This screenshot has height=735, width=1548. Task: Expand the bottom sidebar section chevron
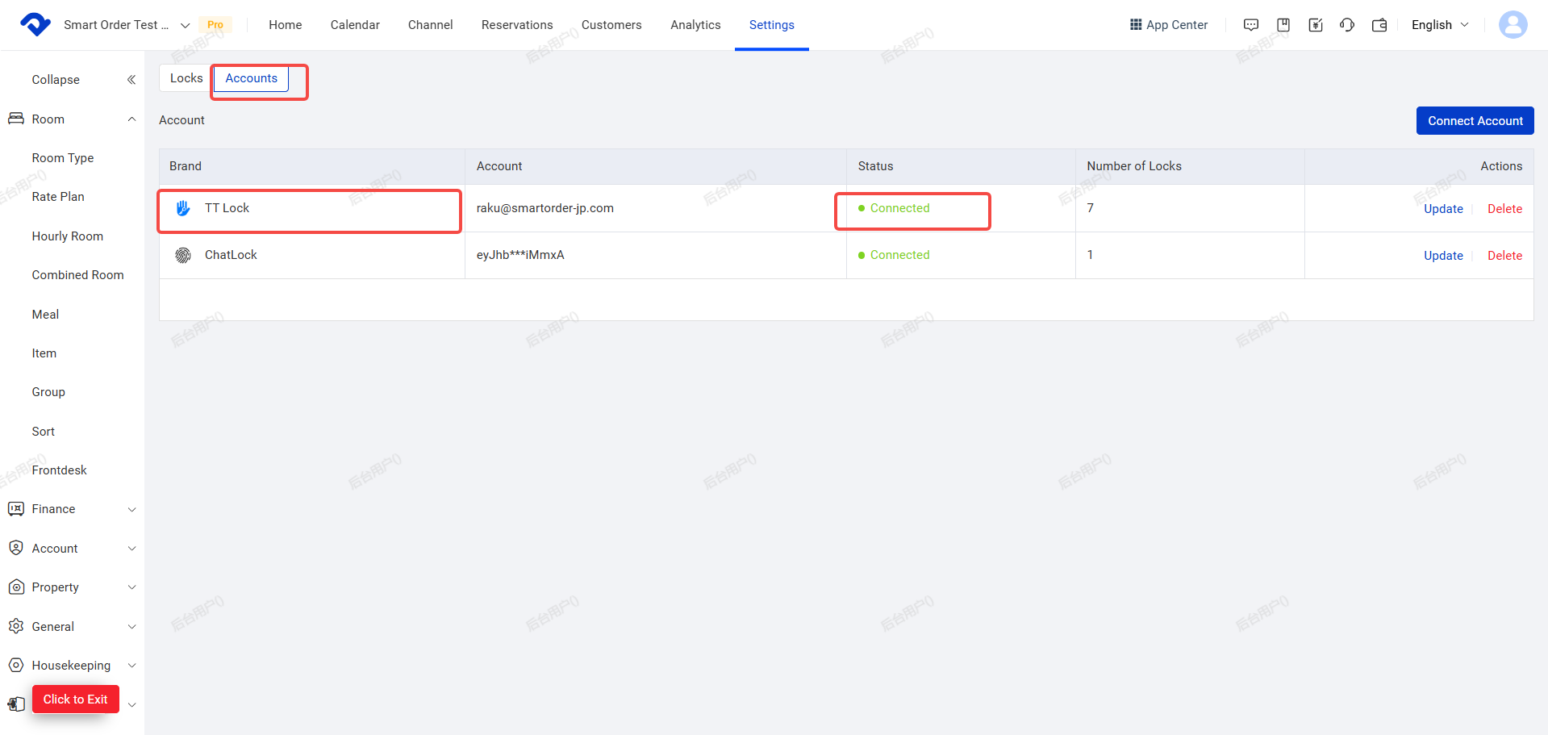pyautogui.click(x=131, y=705)
